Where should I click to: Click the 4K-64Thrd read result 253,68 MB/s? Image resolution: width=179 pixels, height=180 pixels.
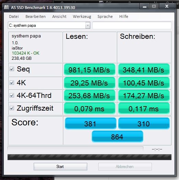pyautogui.click(x=90, y=95)
